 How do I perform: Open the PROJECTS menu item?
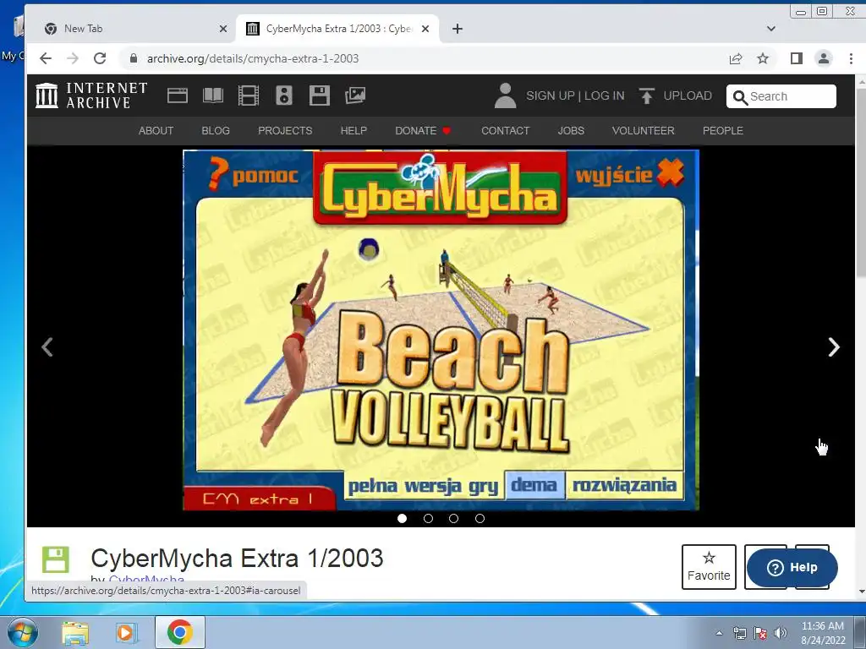(285, 131)
